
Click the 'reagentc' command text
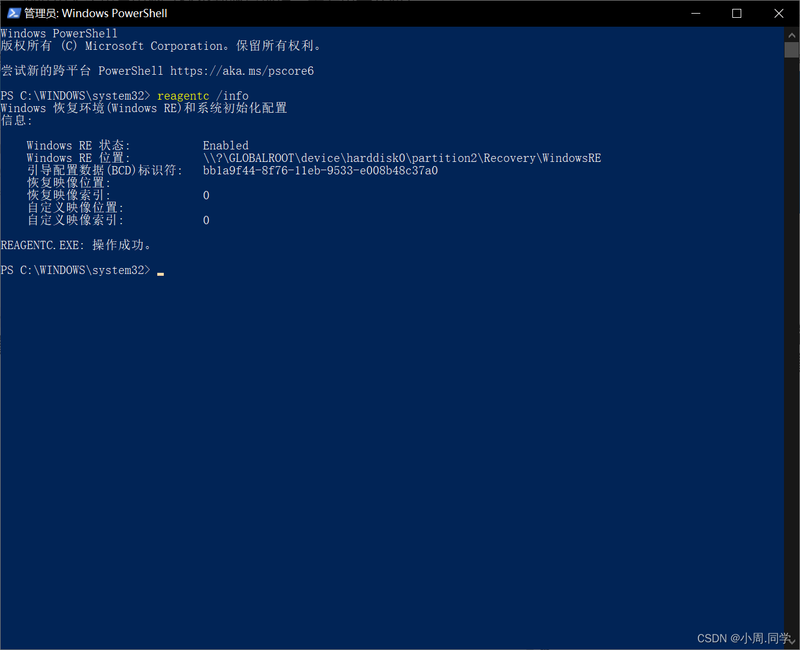tap(183, 95)
